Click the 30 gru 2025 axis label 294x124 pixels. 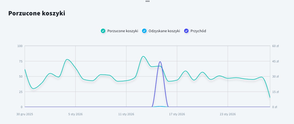(x=25, y=114)
